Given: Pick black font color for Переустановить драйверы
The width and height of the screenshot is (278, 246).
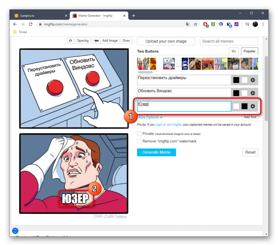Looking at the screenshot, I should (236, 80).
